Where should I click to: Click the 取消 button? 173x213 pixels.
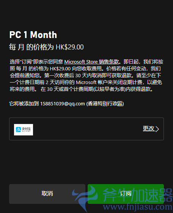click(x=47, y=194)
